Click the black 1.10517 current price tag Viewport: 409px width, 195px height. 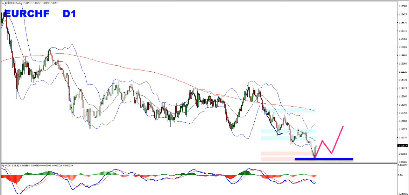[x=403, y=146]
